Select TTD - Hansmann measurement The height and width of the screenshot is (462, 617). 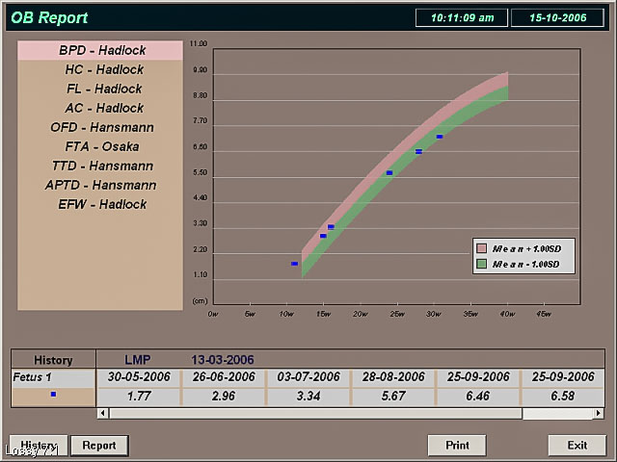99,166
